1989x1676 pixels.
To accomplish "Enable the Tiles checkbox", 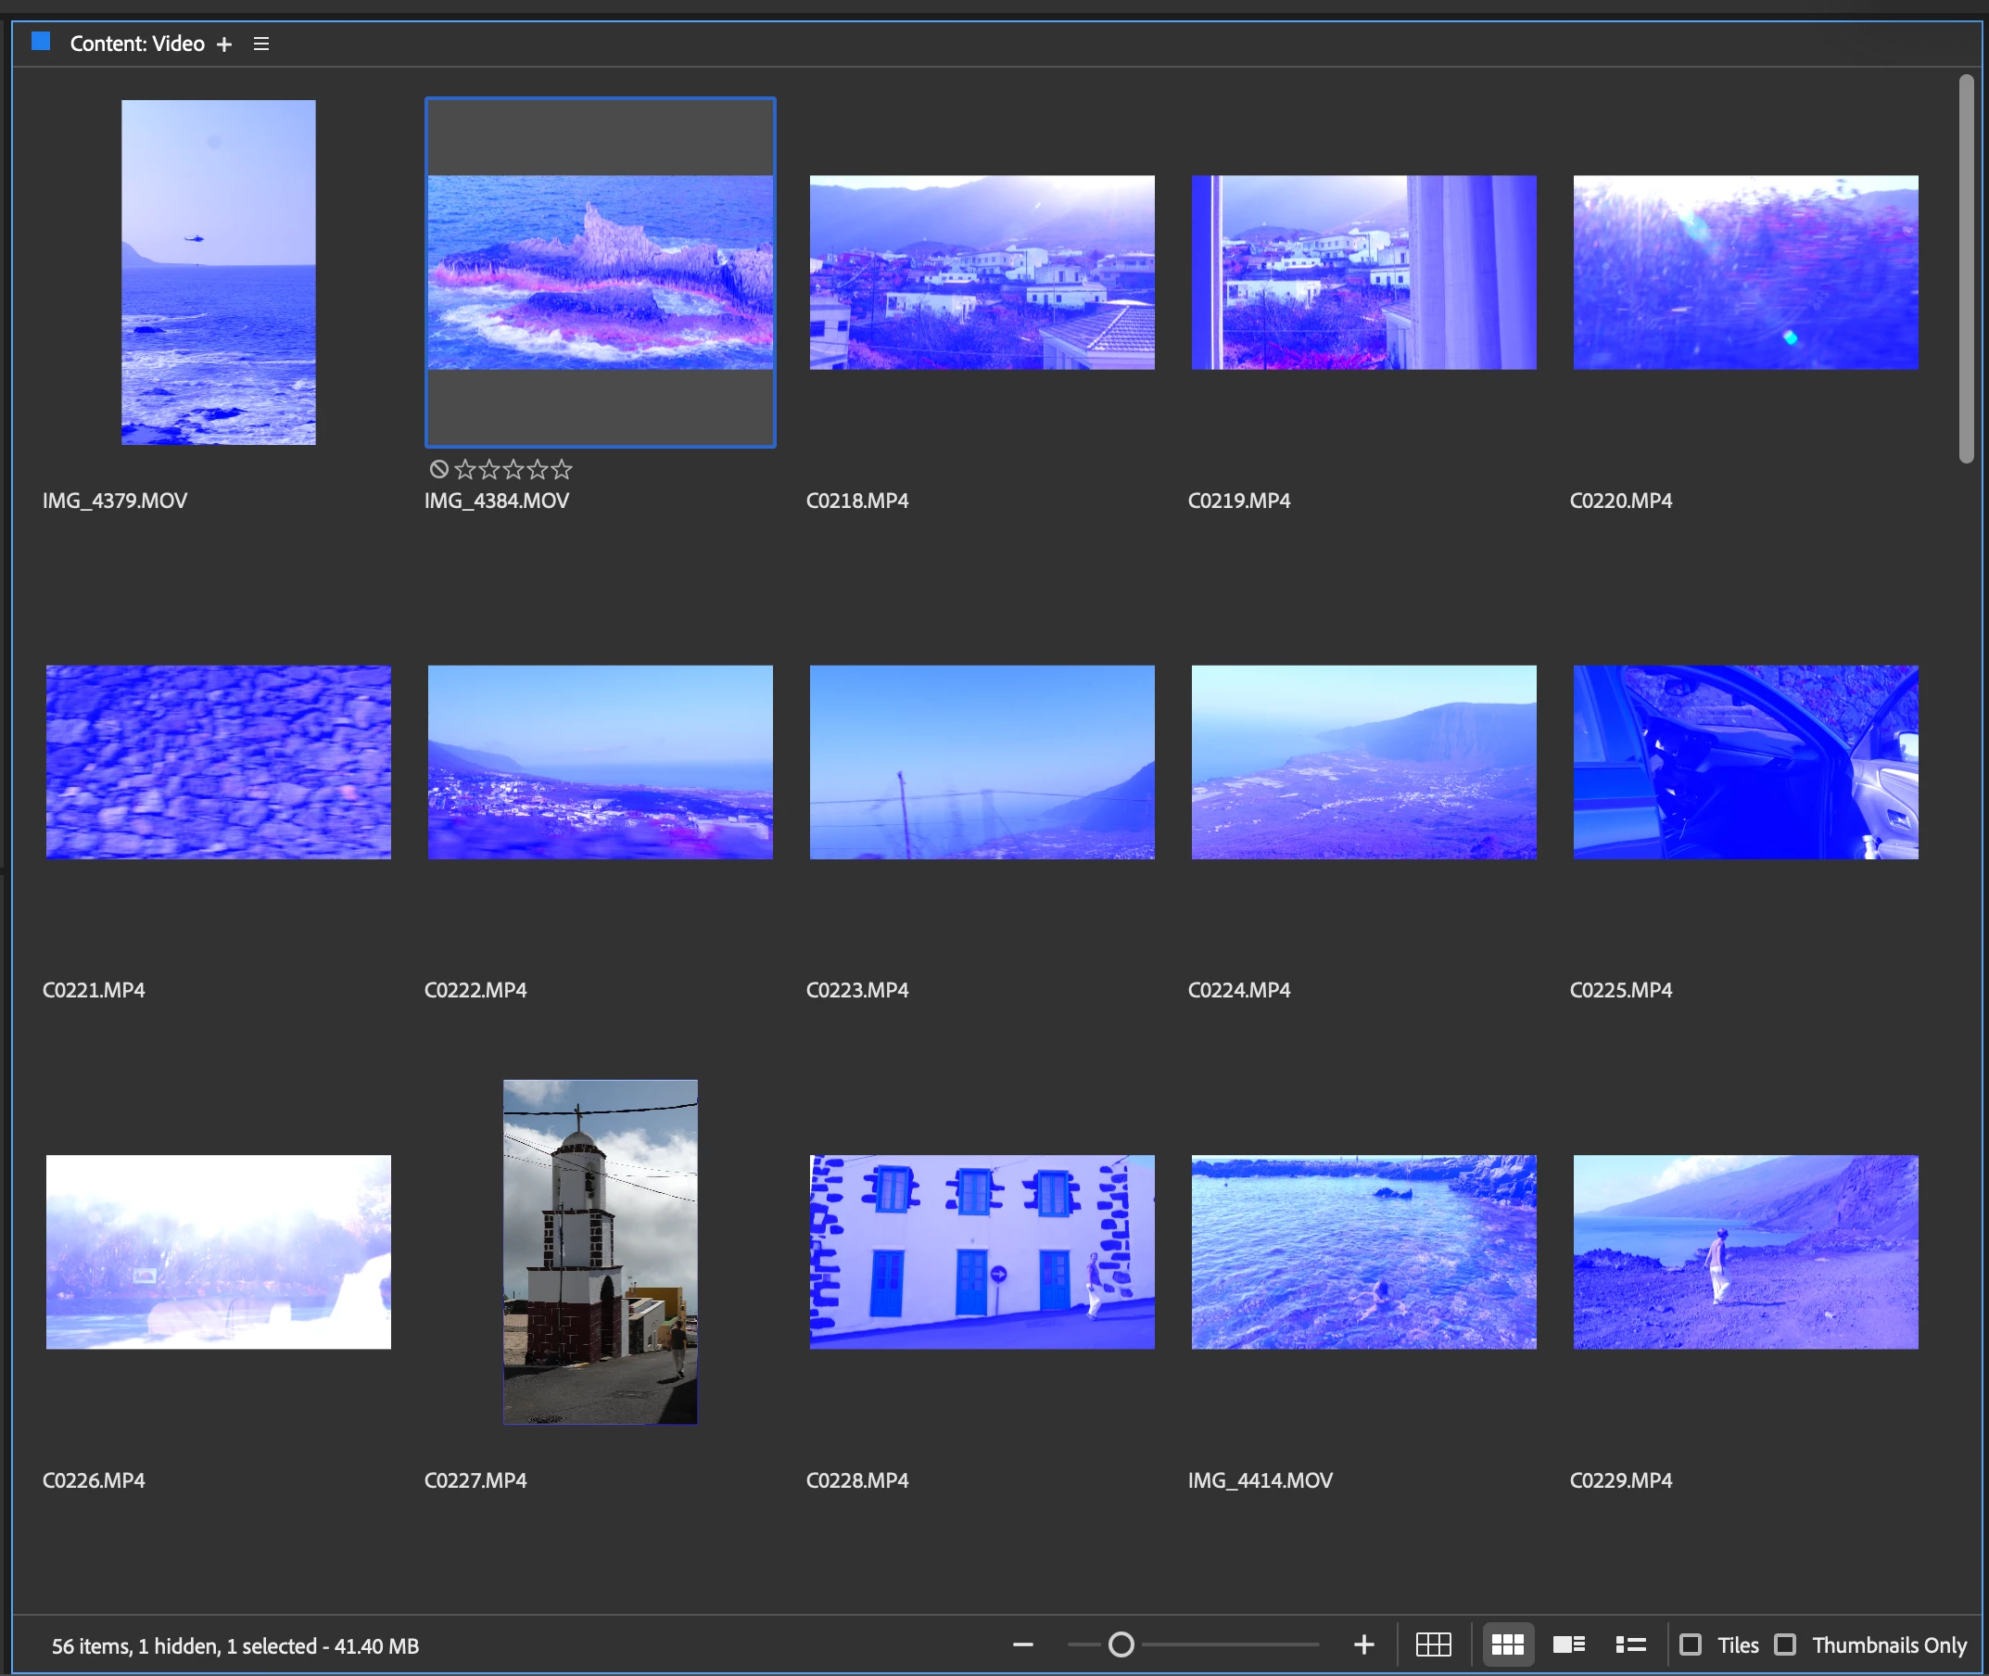I will 1690,1644.
